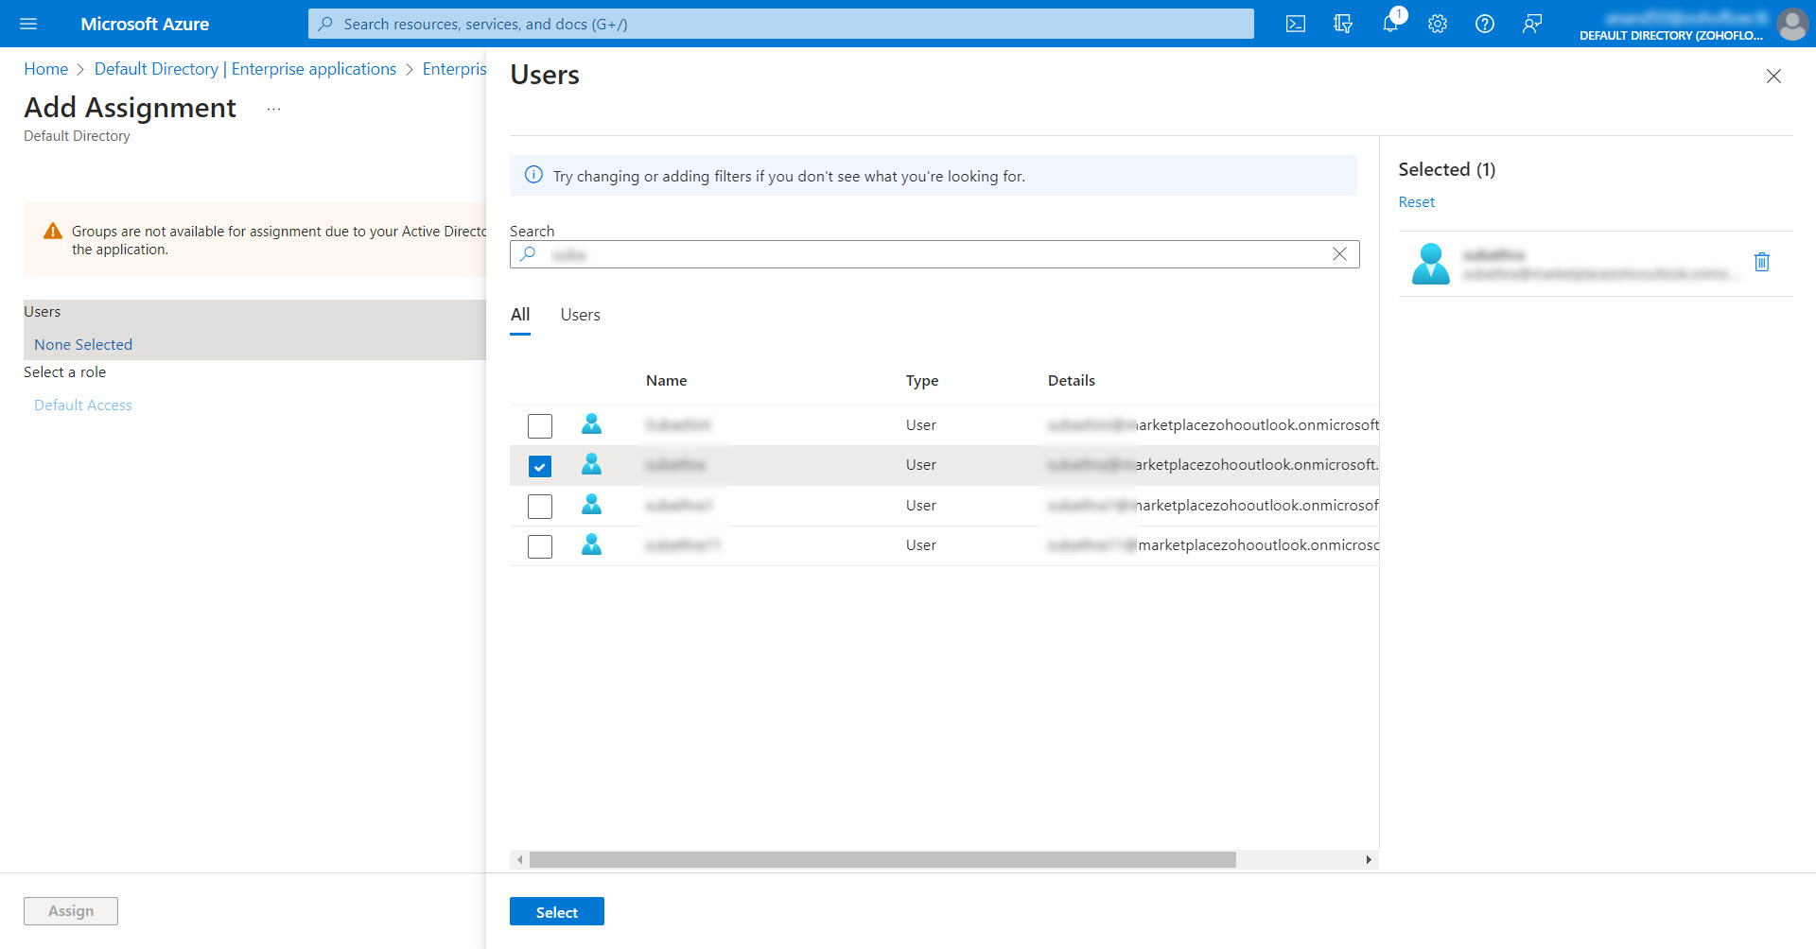Click the Reset link under Selected
Viewport: 1816px width, 949px height.
click(1416, 202)
